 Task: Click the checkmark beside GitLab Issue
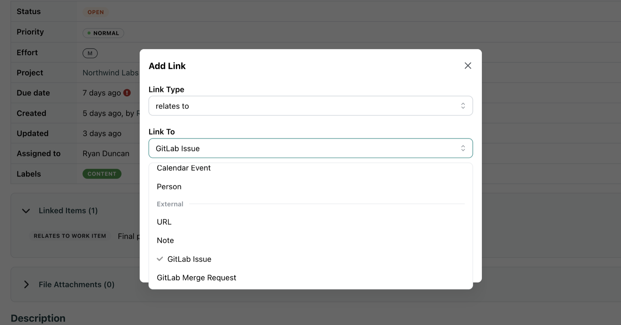(160, 259)
